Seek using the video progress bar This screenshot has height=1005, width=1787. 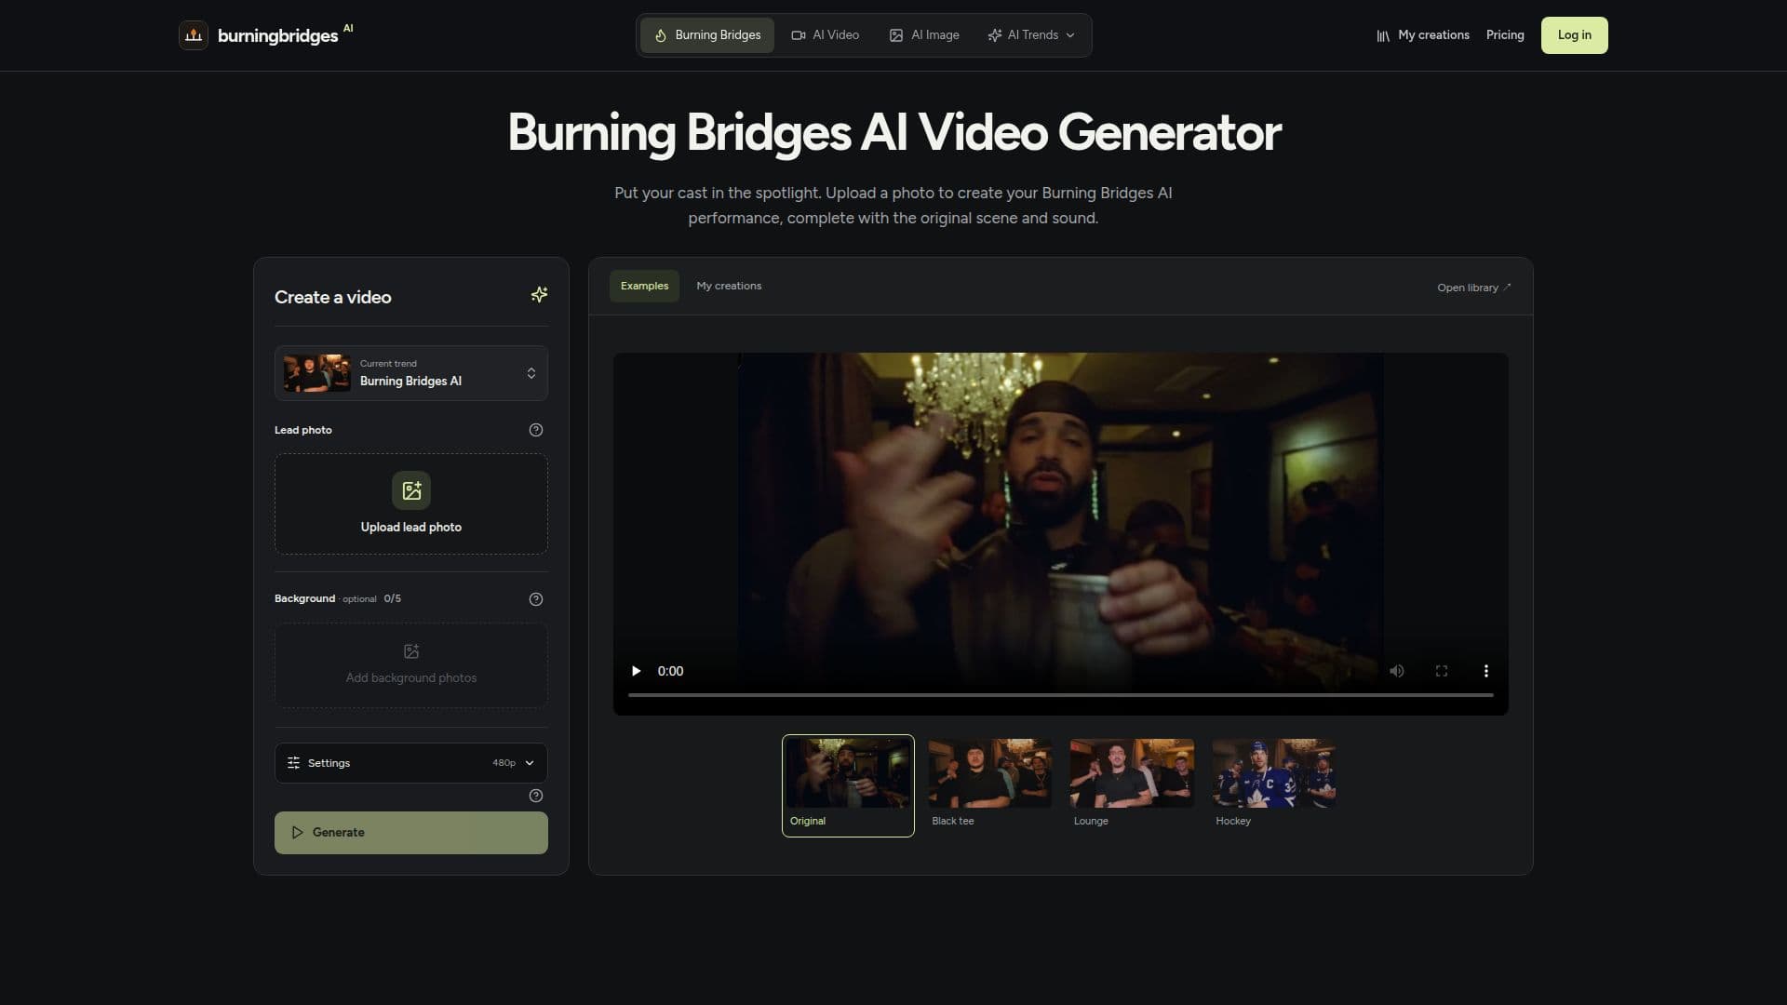(1061, 695)
